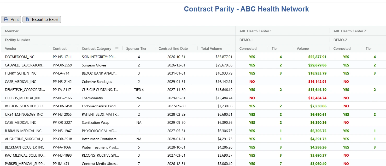
Task: Select the PARKER_MEDICAL_SUPP... vendor cell
Action: tap(25, 164)
